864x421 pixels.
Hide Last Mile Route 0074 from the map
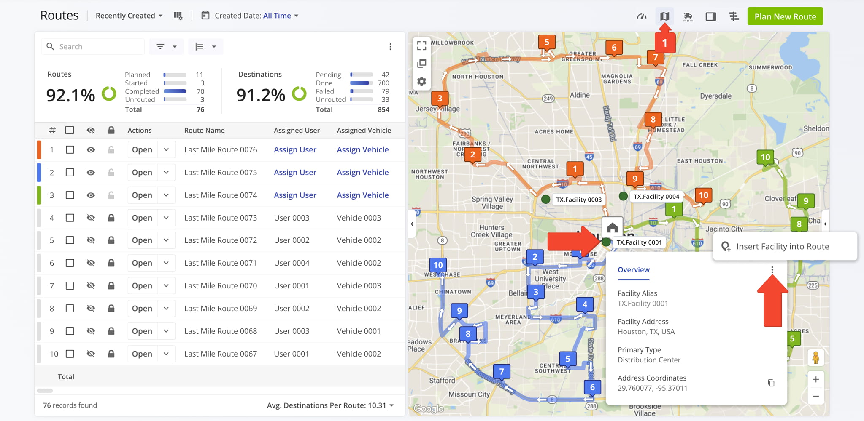click(x=91, y=195)
